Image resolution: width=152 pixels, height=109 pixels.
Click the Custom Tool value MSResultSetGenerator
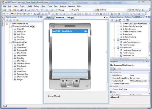pyautogui.click(x=139, y=81)
